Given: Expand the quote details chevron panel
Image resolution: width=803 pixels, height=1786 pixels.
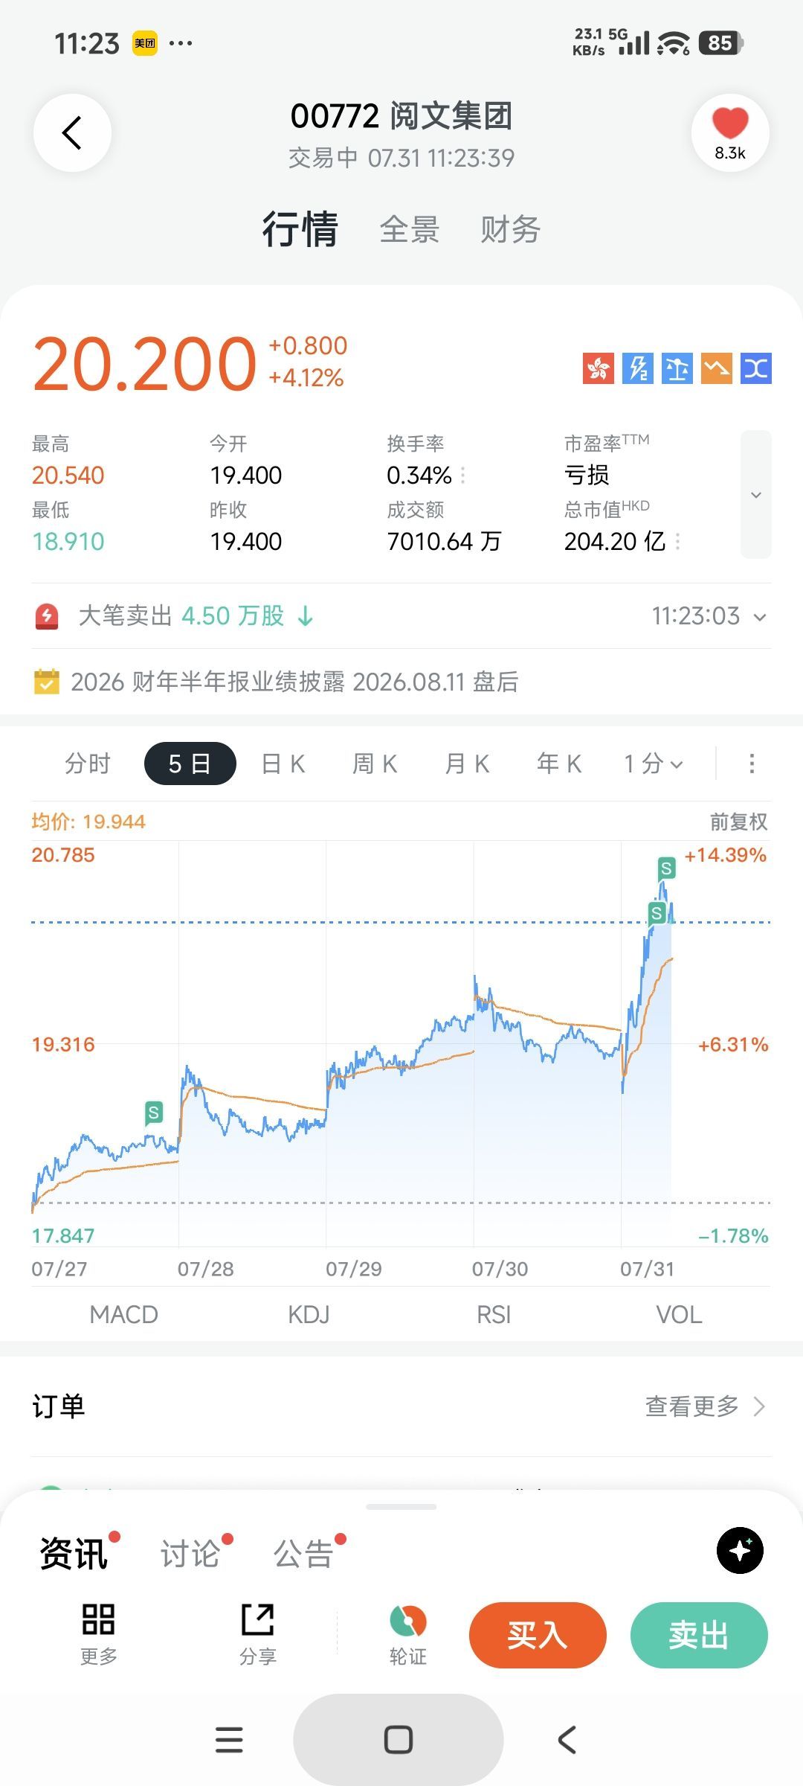Looking at the screenshot, I should (756, 495).
